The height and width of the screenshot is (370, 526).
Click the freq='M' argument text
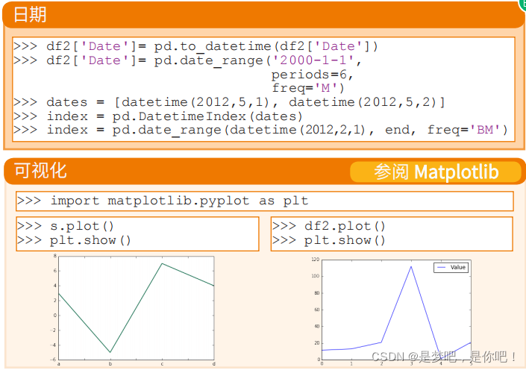[308, 88]
